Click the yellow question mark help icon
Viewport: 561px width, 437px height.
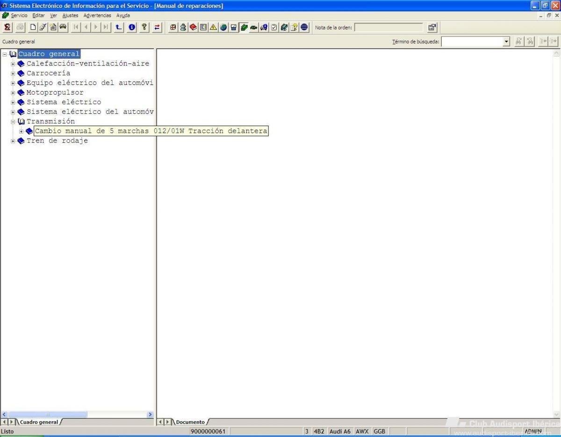[144, 27]
